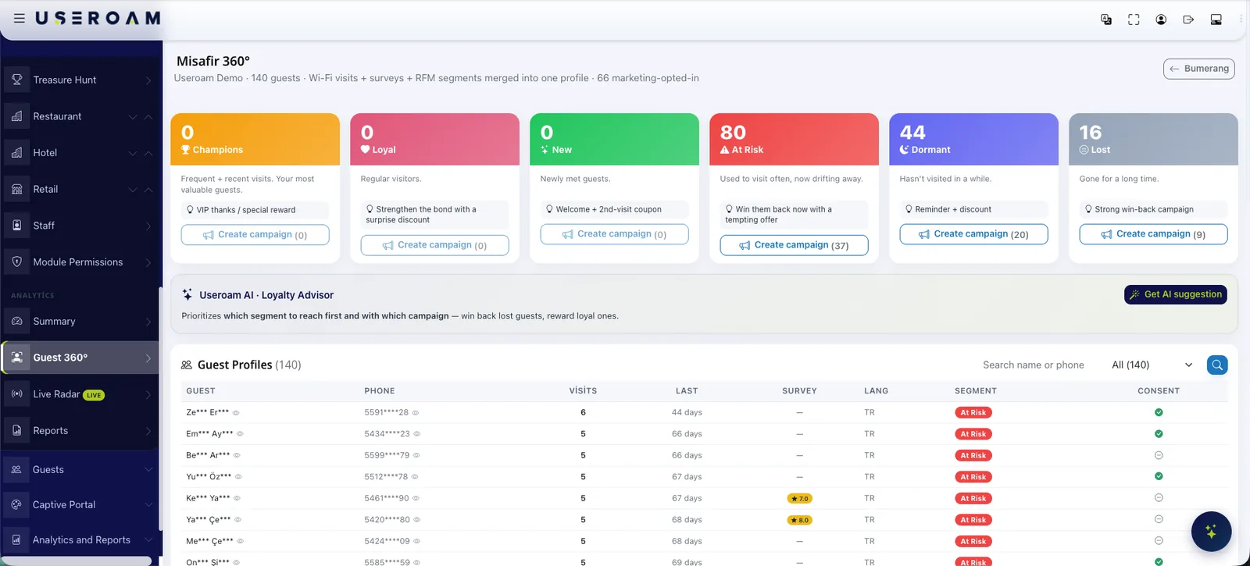Sort by the VISITS column header
This screenshot has width=1250, height=566.
tap(583, 391)
